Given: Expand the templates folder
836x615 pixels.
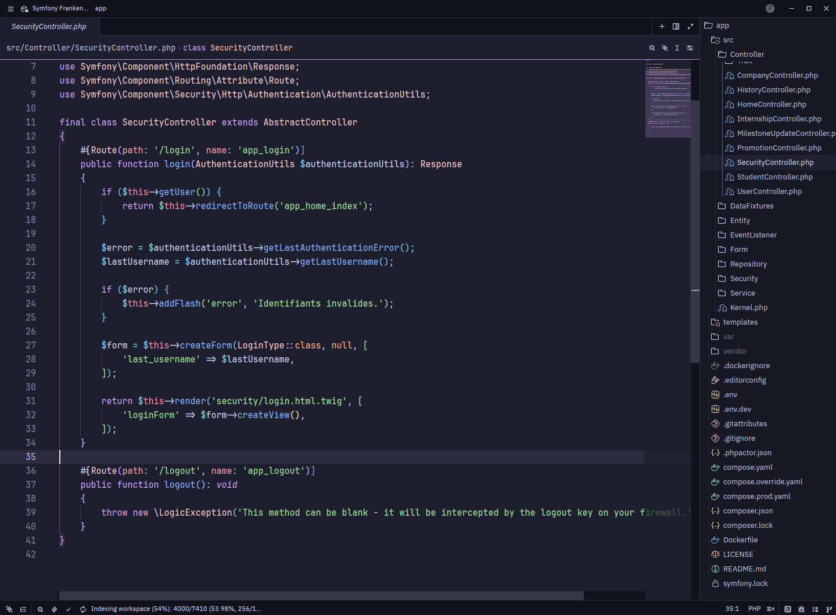Looking at the screenshot, I should click(x=740, y=322).
